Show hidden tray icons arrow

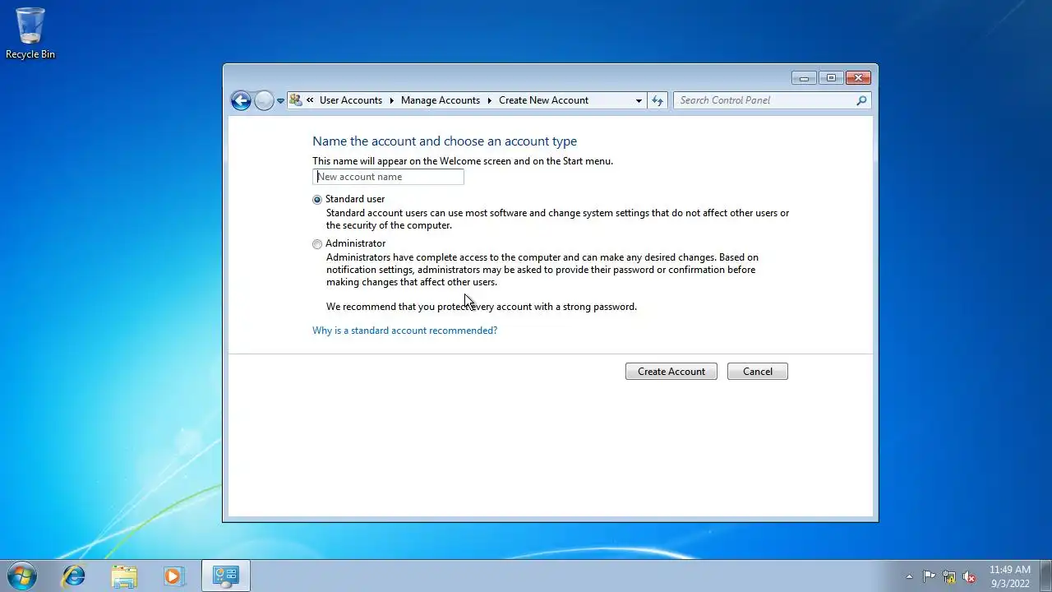pyautogui.click(x=909, y=576)
